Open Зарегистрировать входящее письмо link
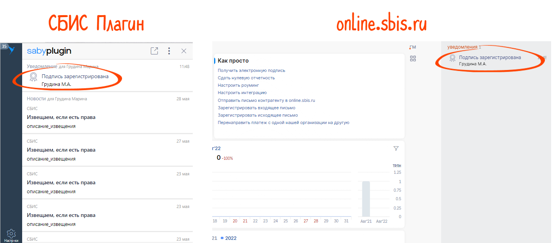This screenshot has width=555, height=243. coord(257,108)
